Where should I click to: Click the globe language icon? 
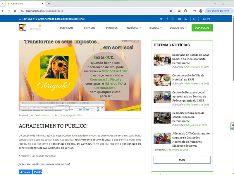point(204,19)
